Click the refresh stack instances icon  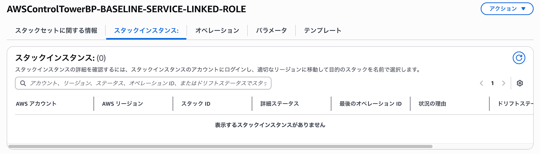pyautogui.click(x=519, y=58)
